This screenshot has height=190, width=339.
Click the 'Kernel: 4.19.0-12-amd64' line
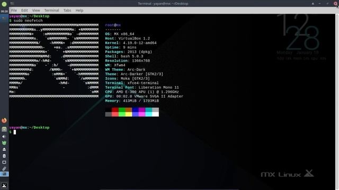(x=131, y=43)
